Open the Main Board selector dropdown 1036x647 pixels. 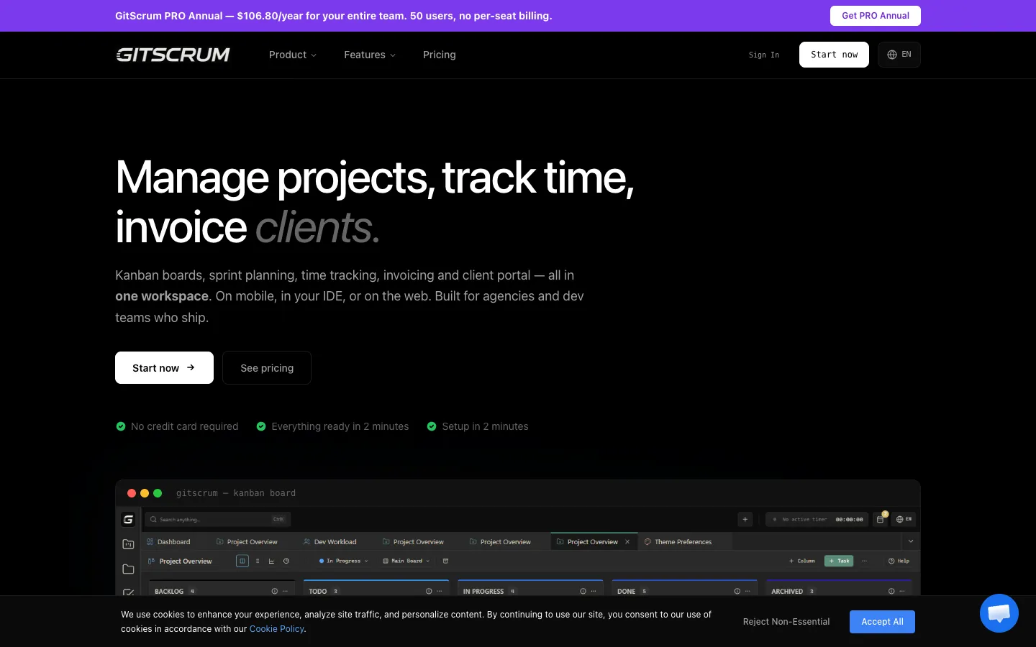(x=406, y=561)
